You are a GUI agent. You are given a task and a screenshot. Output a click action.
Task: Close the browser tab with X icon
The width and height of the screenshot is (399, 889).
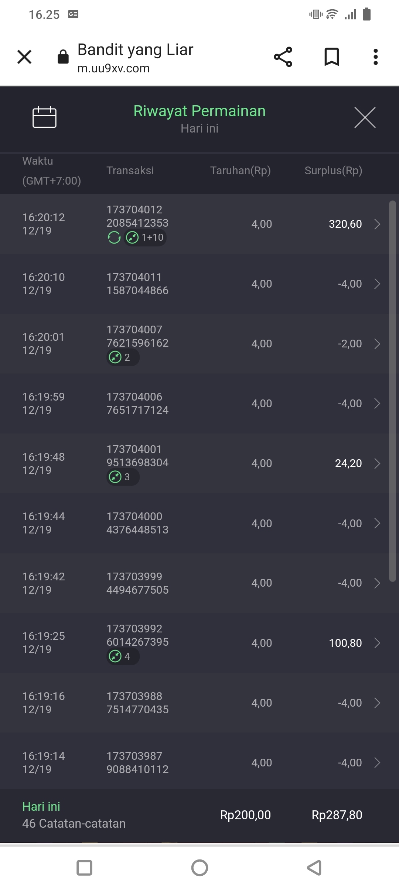pos(24,57)
